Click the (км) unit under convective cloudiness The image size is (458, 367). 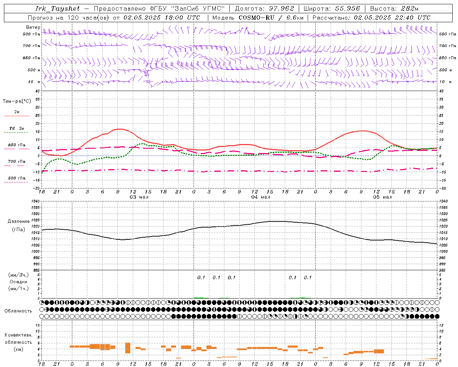coord(19,349)
